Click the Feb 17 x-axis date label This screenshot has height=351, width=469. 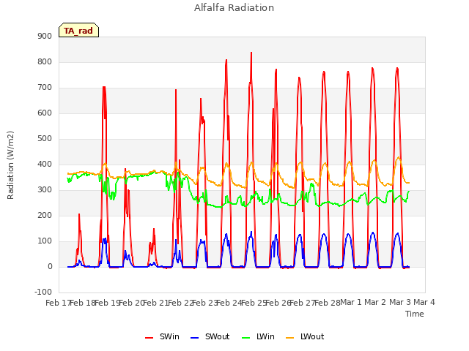click(x=58, y=303)
